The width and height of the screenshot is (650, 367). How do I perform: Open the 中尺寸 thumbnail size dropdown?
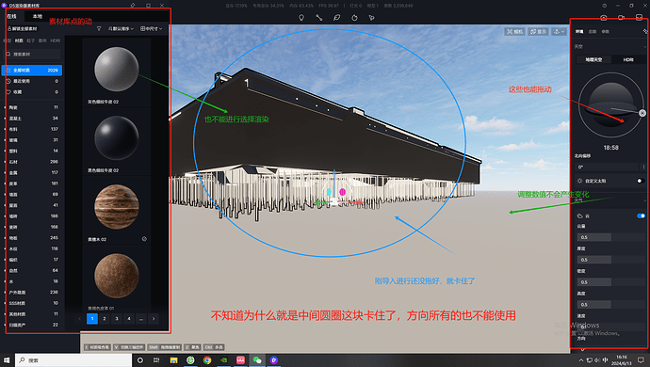tap(151, 28)
